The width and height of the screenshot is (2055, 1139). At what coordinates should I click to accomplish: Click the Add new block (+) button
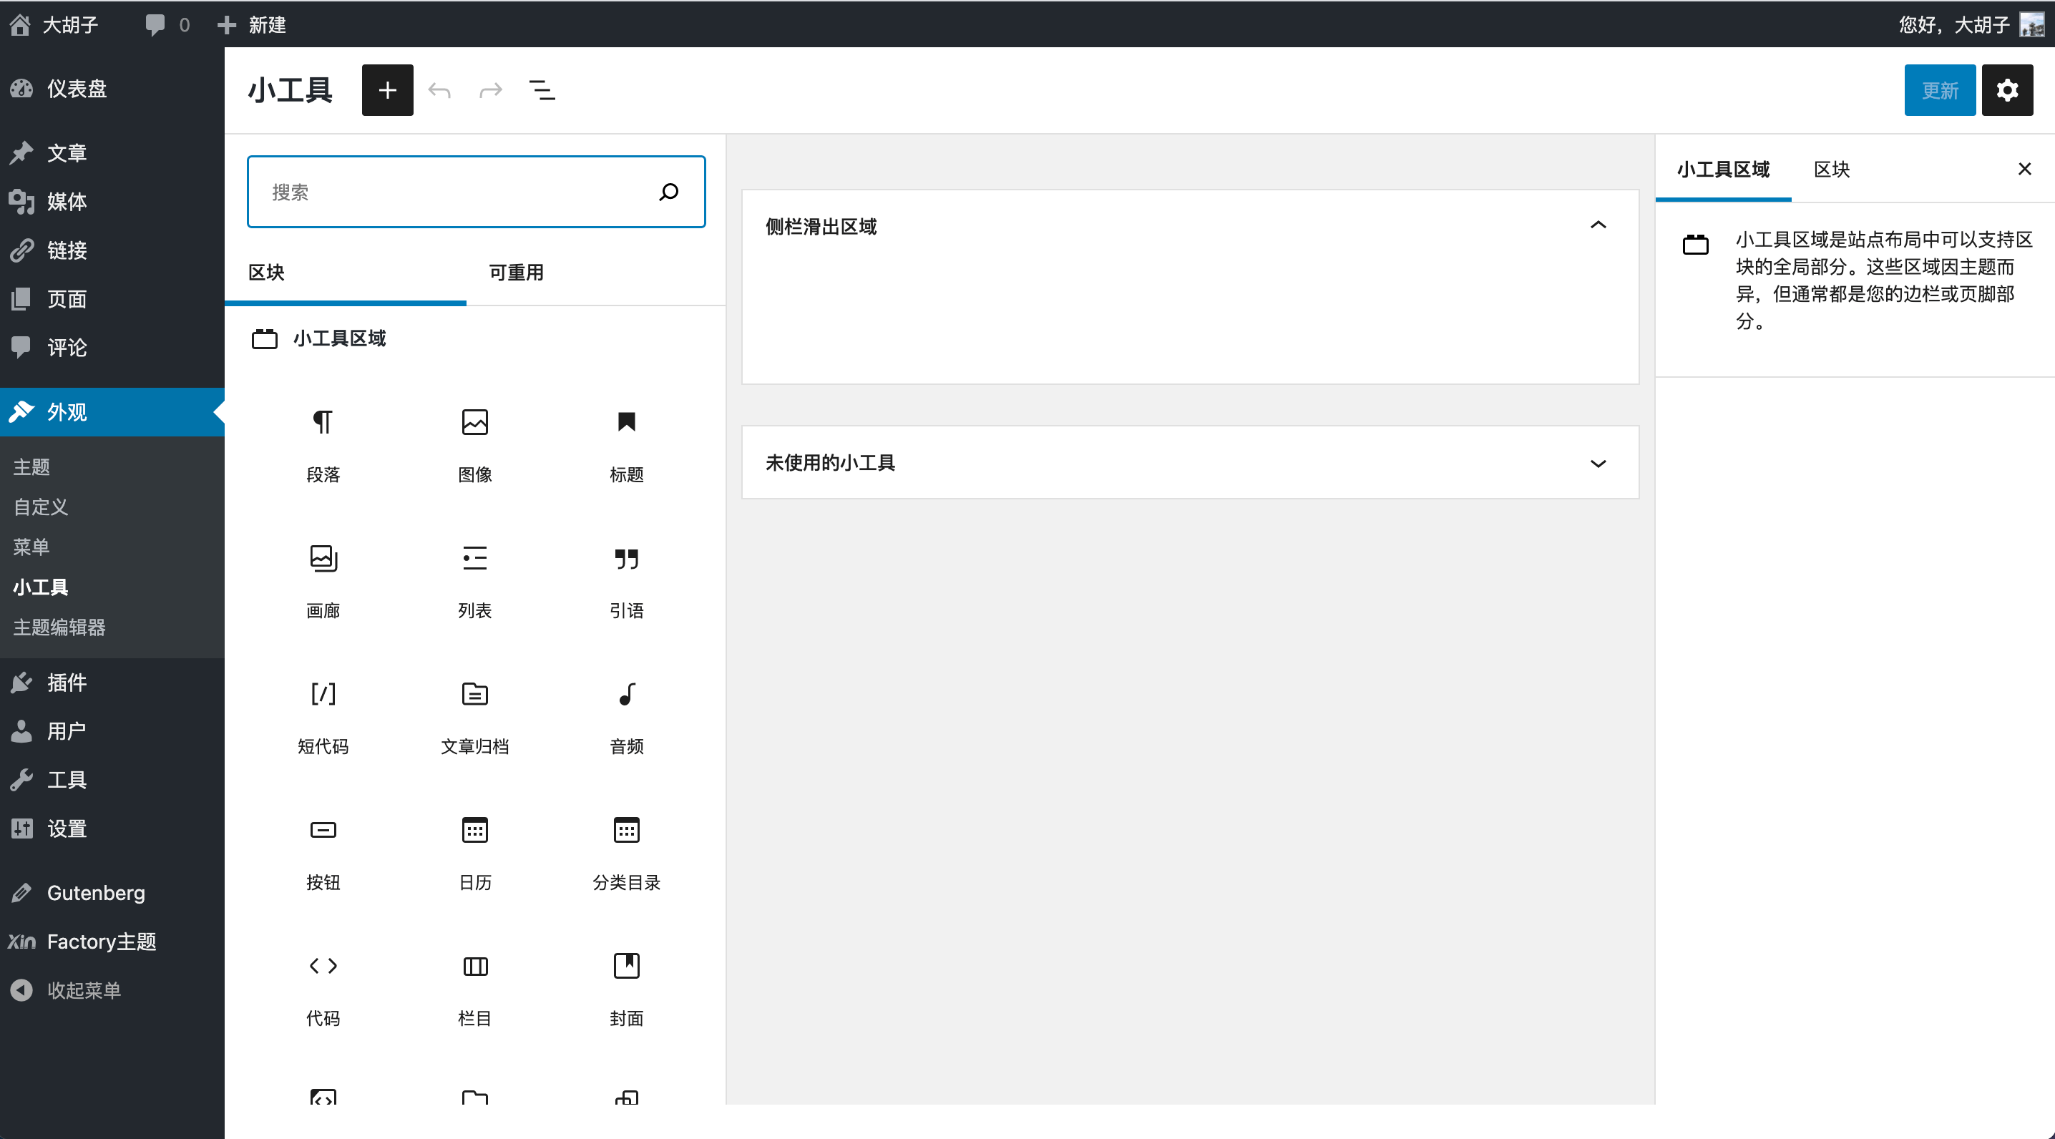pyautogui.click(x=387, y=89)
